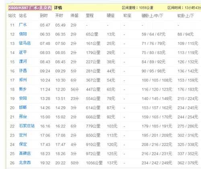Open the 广水 station link
This screenshot has height=169, width=201.
23,25
